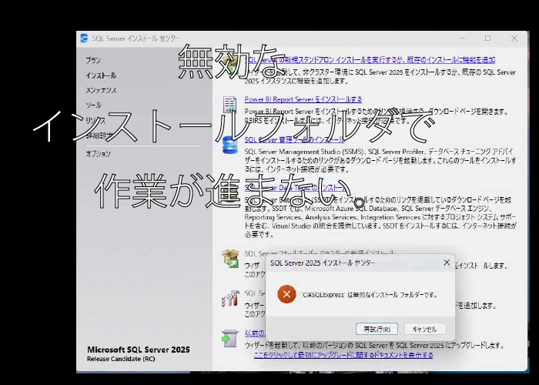Close the SQL Server インストール センター window

(514, 38)
